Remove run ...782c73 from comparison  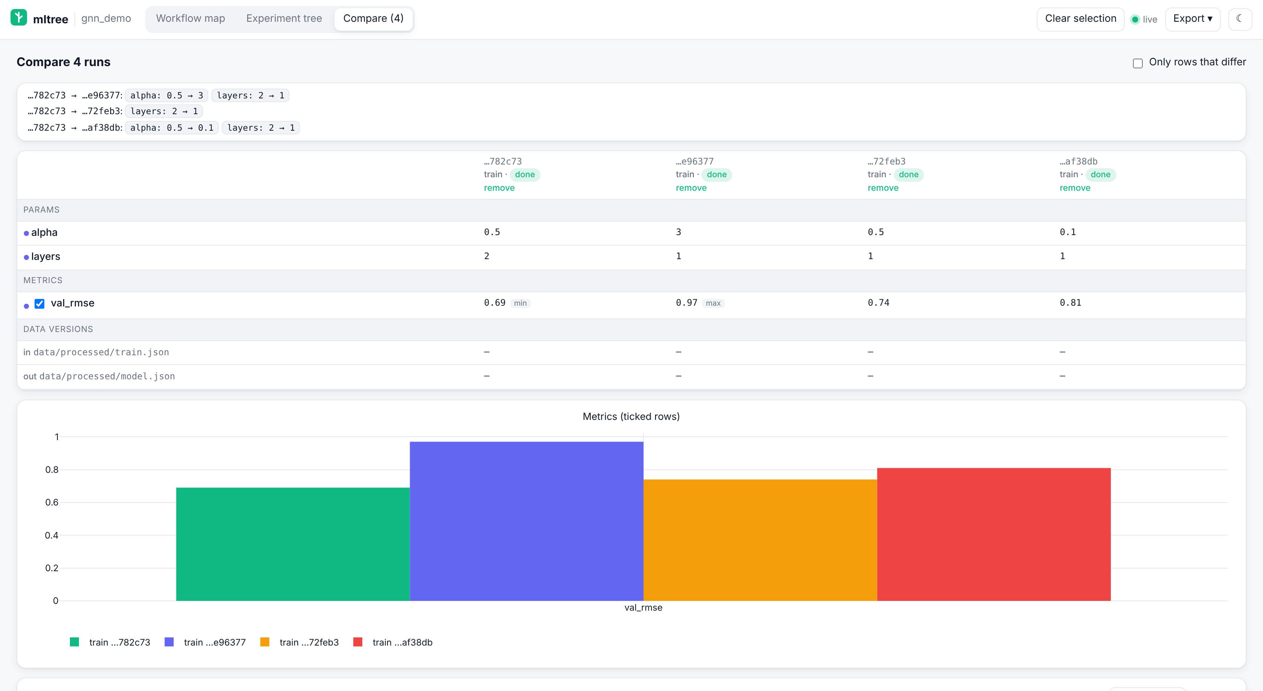tap(499, 187)
